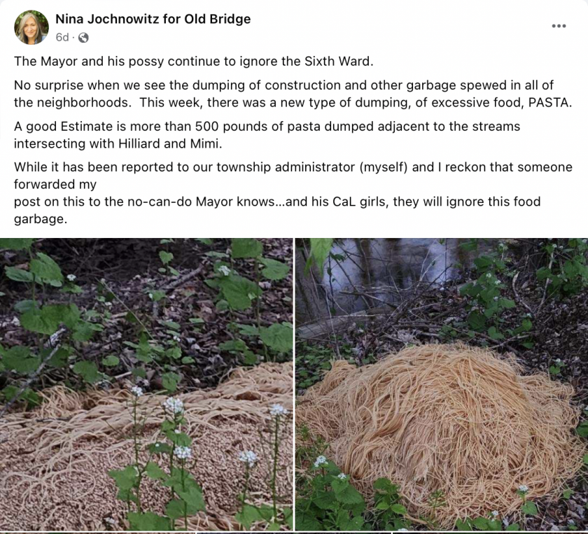Screen dimensions: 588x534
Task: Click the paragraph about the township administrator
Action: click(x=293, y=192)
